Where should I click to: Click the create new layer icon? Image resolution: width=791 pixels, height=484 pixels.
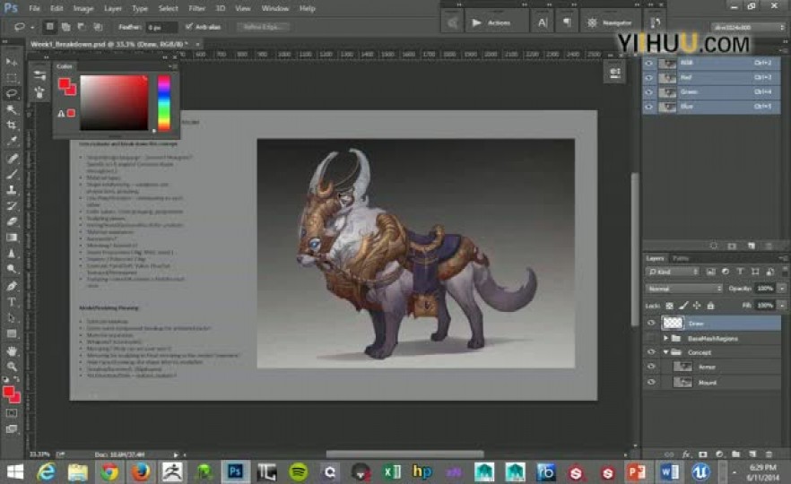[x=752, y=454]
